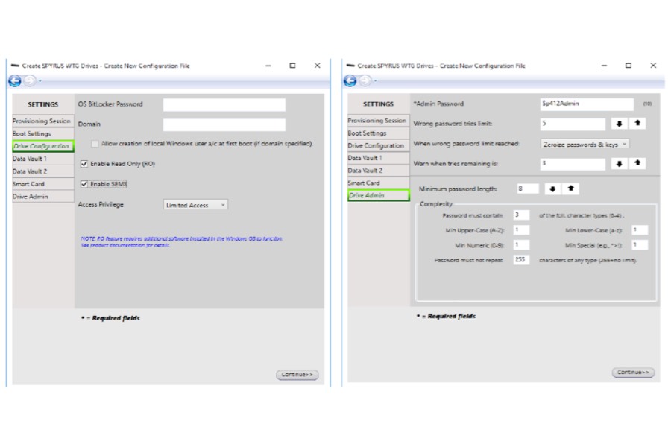The height and width of the screenshot is (447, 671).
Task: Click the left window's title bar app icon
Action: [15, 66]
